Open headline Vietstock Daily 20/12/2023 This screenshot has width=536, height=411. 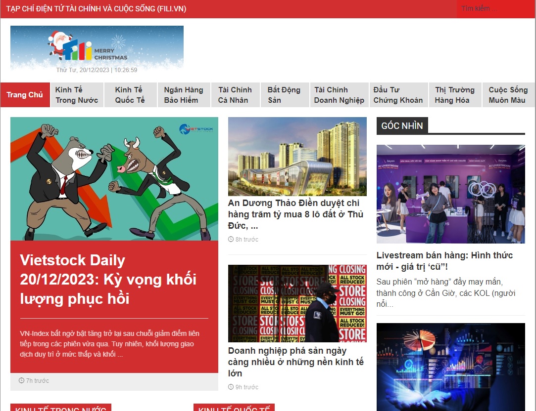tap(108, 279)
